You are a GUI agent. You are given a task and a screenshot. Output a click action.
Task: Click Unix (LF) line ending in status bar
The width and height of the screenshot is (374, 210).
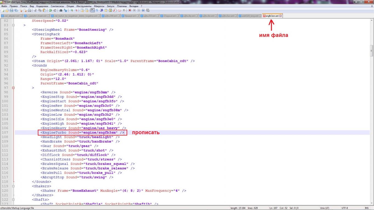[x=324, y=208]
